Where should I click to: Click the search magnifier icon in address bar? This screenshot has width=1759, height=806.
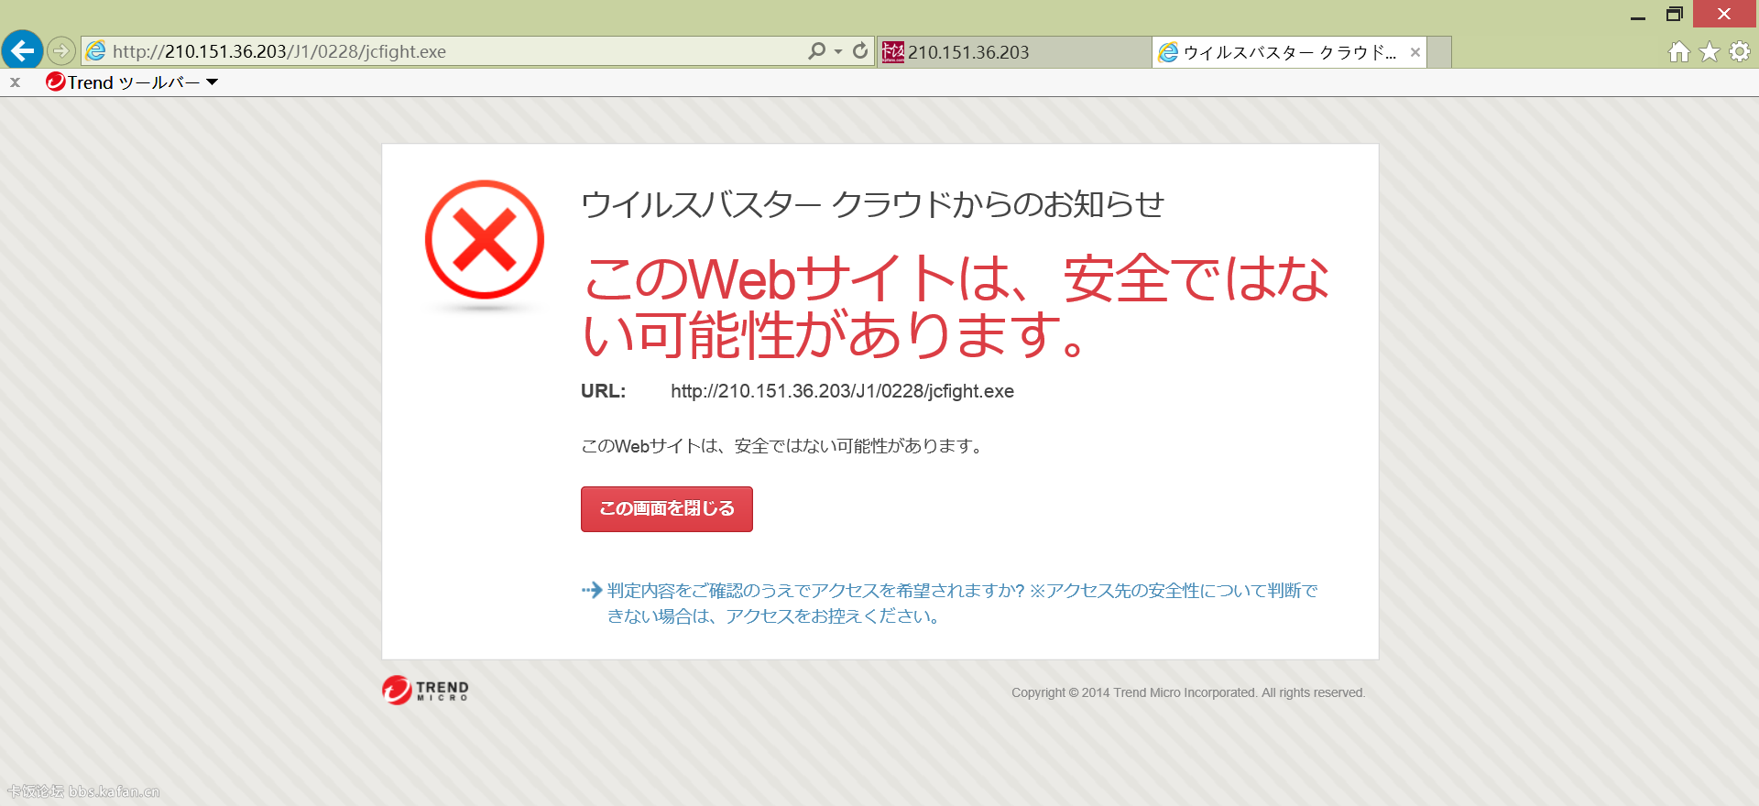tap(816, 51)
